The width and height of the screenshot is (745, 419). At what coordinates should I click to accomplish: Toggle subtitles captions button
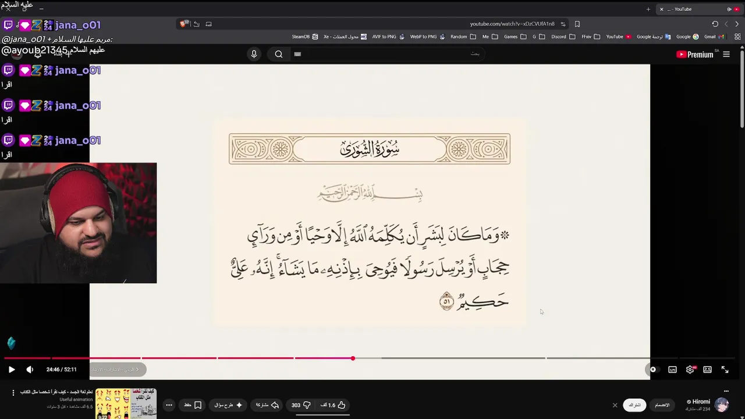(672, 370)
